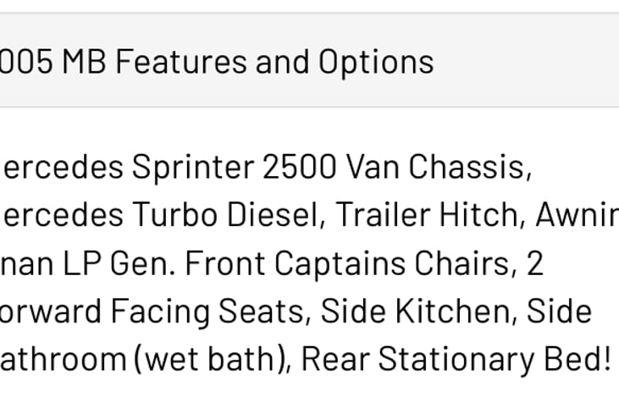Collapse the MB Features and Options section header
The width and height of the screenshot is (619, 397).
click(x=310, y=60)
